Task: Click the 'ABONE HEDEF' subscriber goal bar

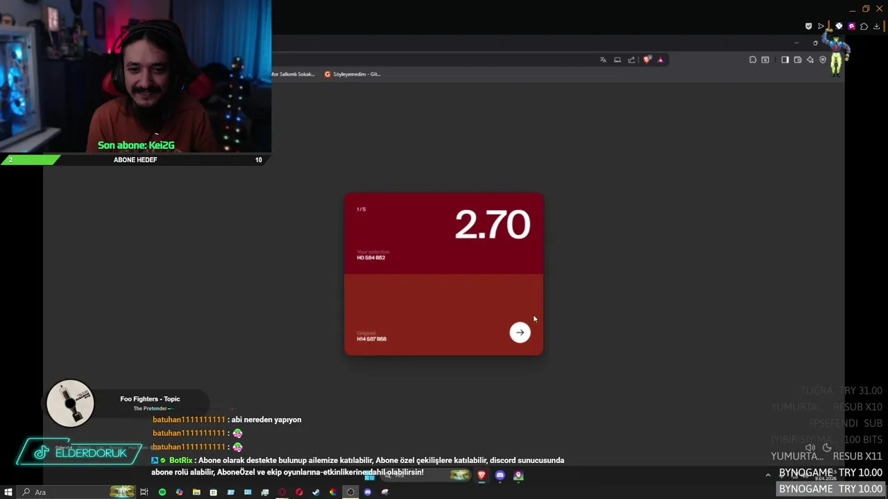Action: point(135,160)
